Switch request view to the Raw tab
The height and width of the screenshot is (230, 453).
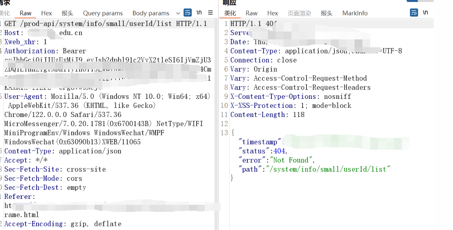pyautogui.click(x=26, y=13)
